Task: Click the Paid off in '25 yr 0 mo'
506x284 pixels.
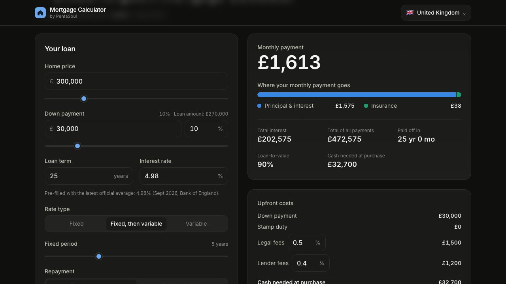Action: pos(416,139)
